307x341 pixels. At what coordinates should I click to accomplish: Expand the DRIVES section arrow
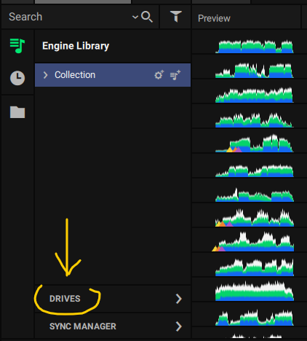179,299
